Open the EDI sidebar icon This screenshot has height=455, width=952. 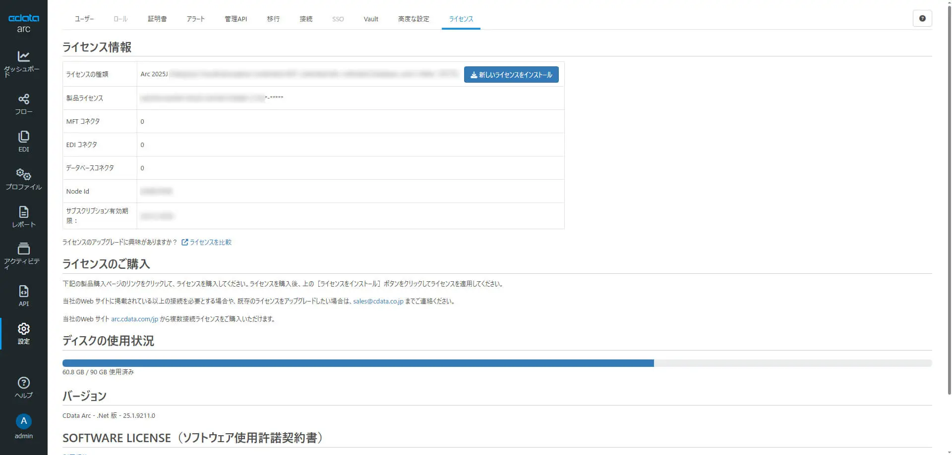pos(23,137)
